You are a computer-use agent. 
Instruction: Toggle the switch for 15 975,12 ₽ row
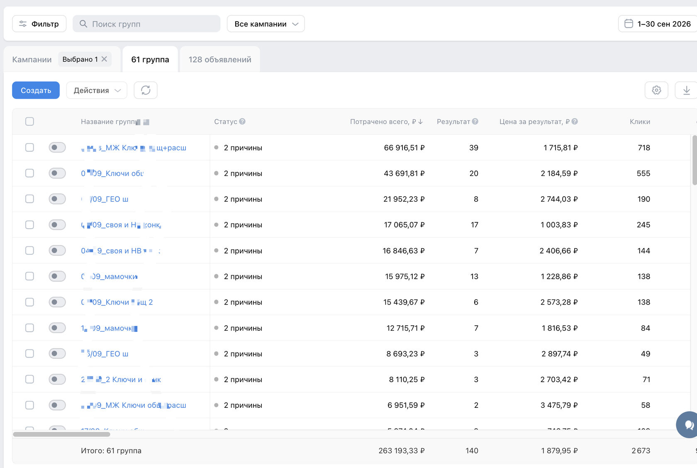coord(57,276)
